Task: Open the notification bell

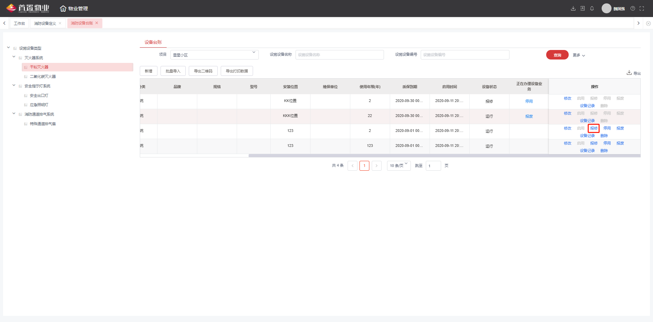Action: click(x=592, y=9)
